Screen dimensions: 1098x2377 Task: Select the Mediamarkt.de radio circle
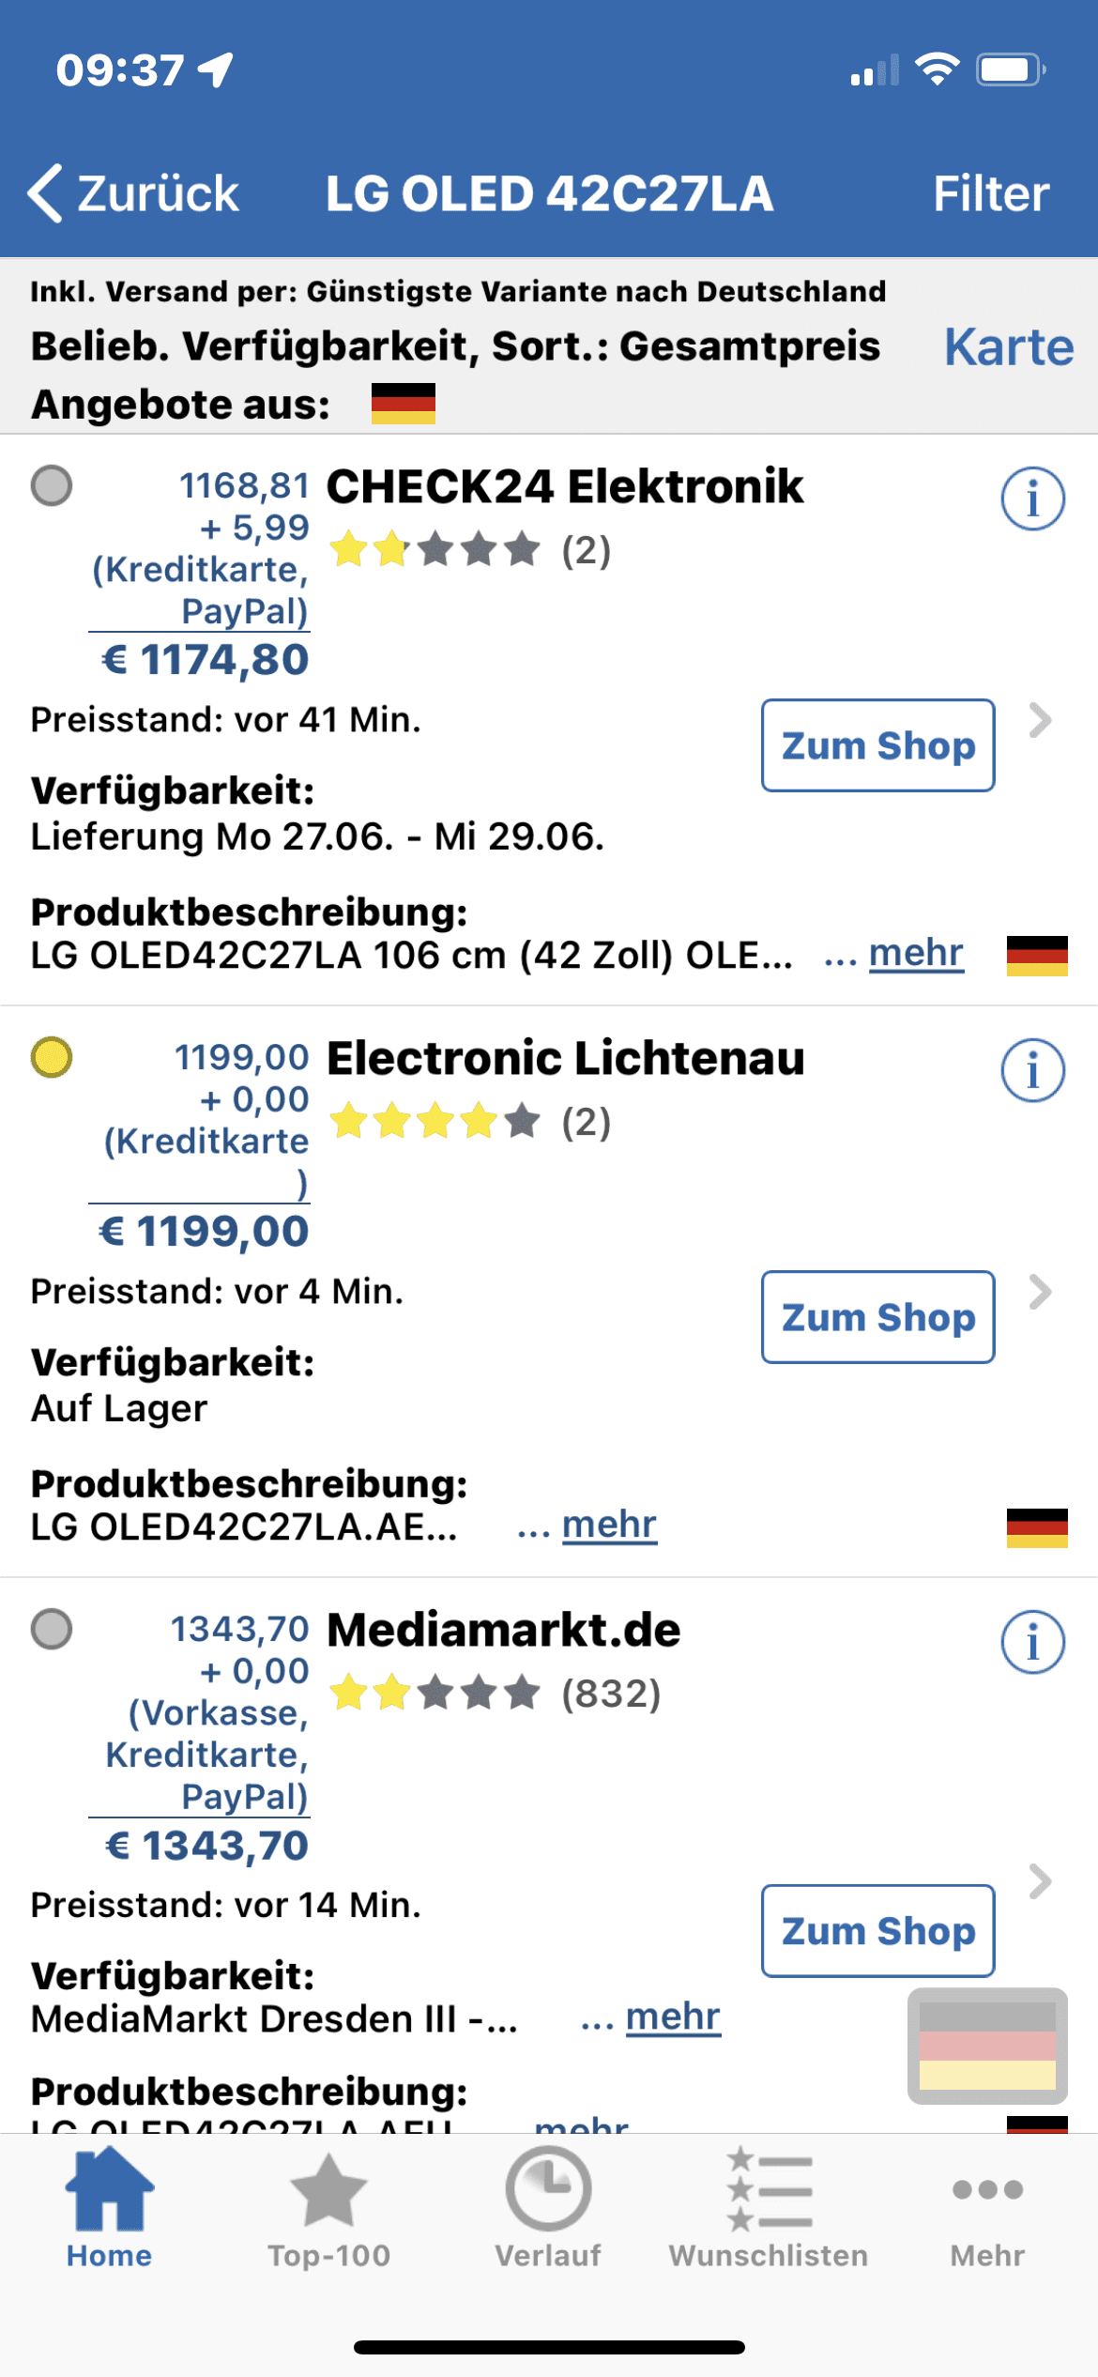[52, 1629]
